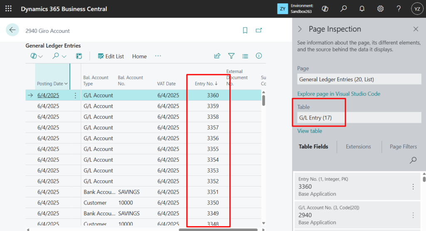Toggle the filter pane funnel icon

click(231, 56)
